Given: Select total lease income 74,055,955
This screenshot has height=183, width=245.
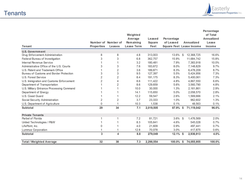Looking at the screenshot, I should click(x=194, y=142).
